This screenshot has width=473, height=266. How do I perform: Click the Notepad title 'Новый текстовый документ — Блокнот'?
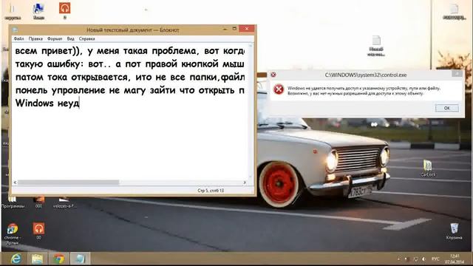(133, 30)
